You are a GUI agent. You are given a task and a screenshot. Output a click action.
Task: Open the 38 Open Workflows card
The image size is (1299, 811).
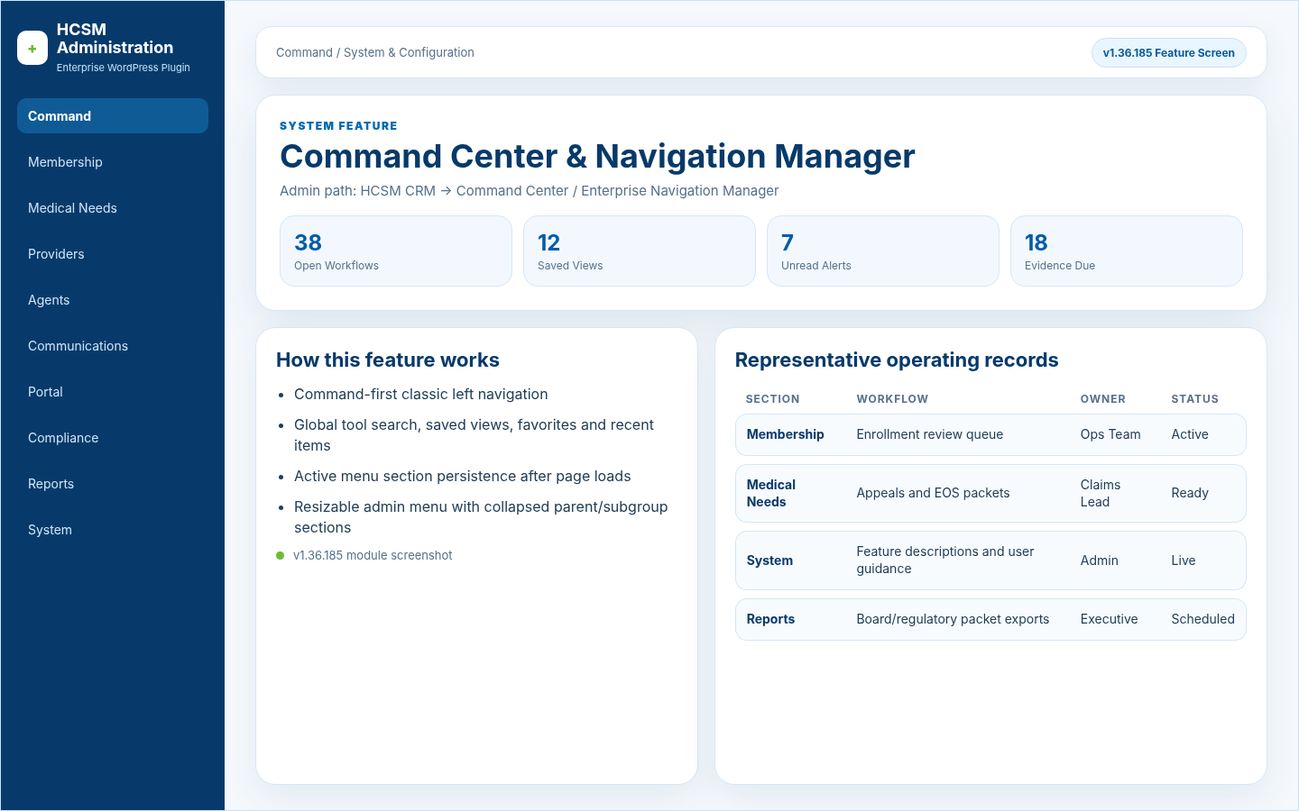396,251
